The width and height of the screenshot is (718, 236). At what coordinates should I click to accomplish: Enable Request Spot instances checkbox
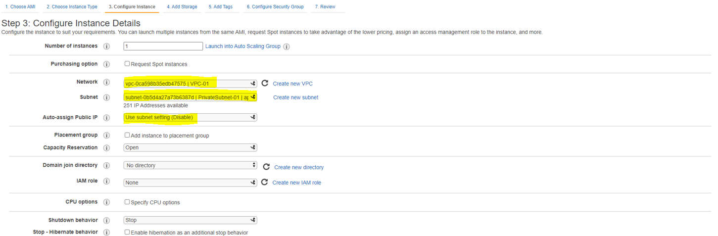click(x=127, y=64)
